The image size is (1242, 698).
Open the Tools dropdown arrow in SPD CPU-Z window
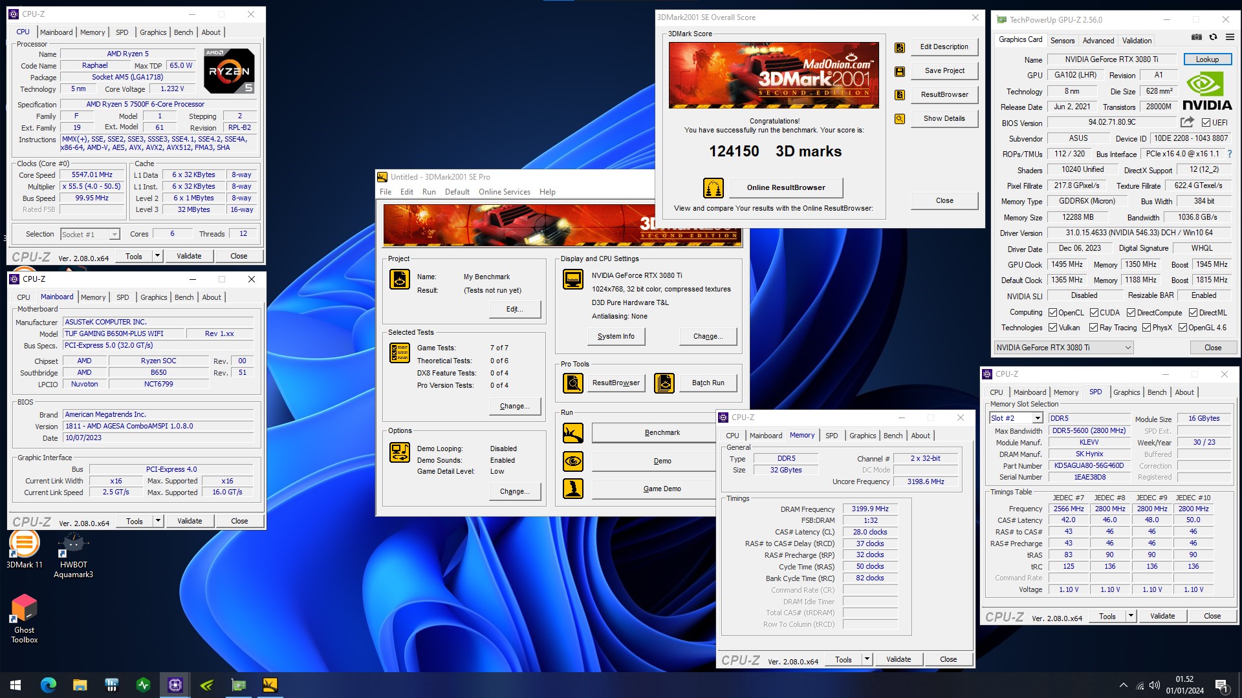[1131, 616]
